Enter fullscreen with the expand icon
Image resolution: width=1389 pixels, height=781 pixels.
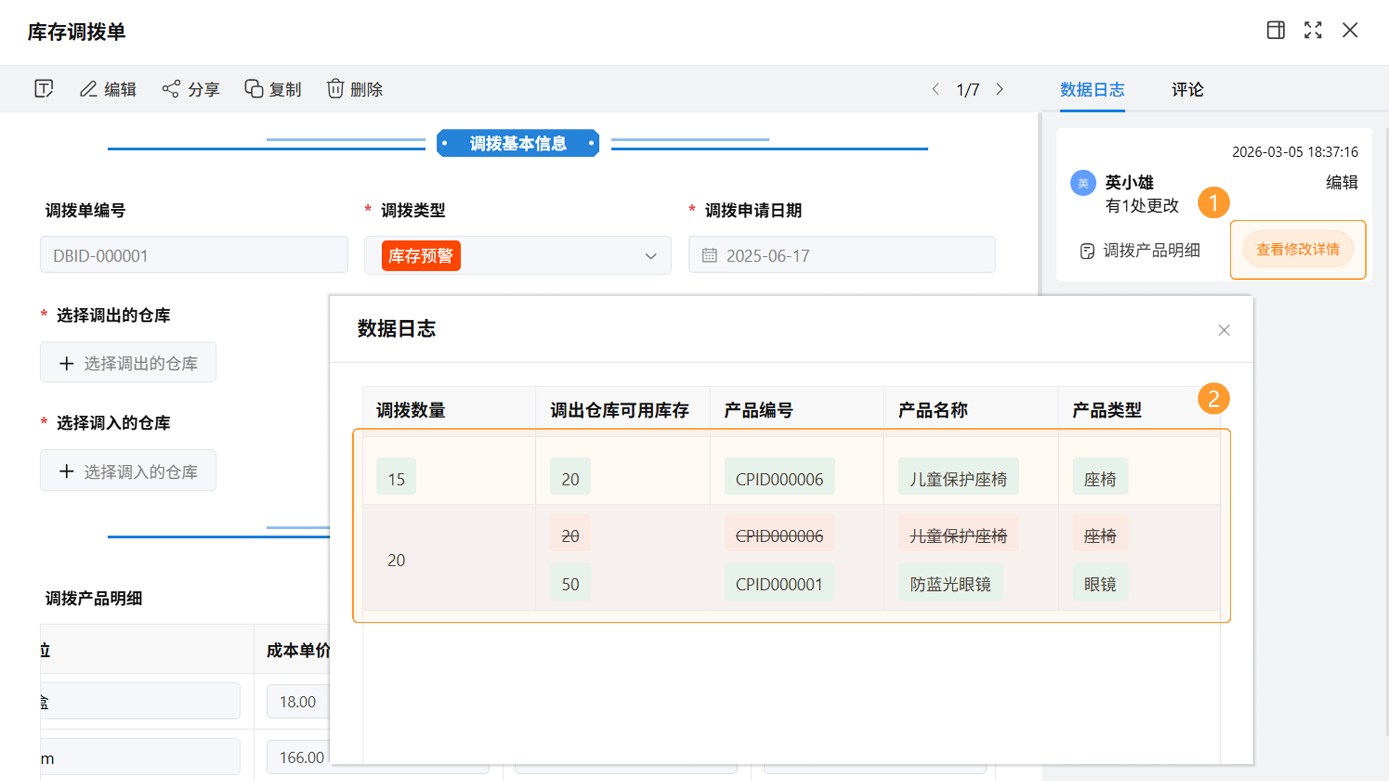[1312, 30]
